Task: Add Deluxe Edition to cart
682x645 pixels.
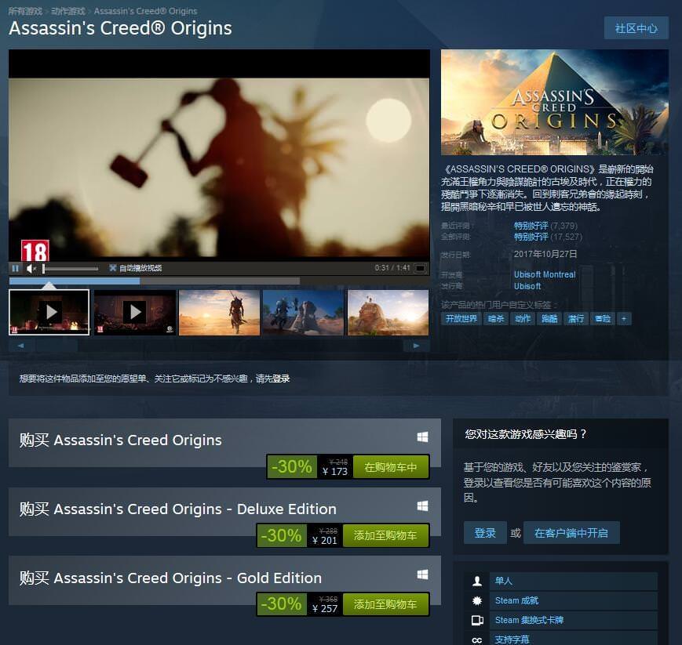Action: 385,535
